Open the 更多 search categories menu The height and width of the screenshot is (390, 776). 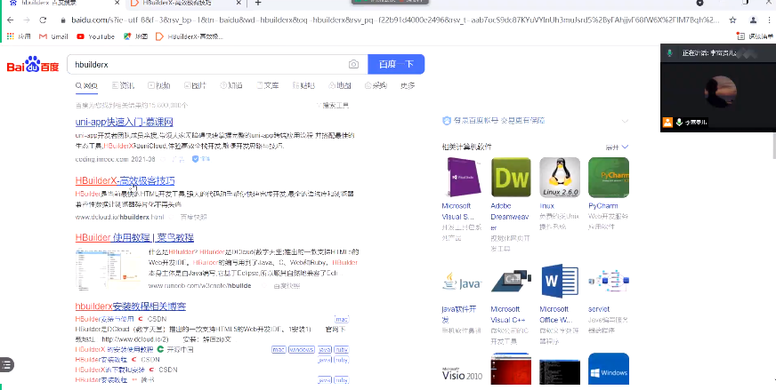point(408,85)
